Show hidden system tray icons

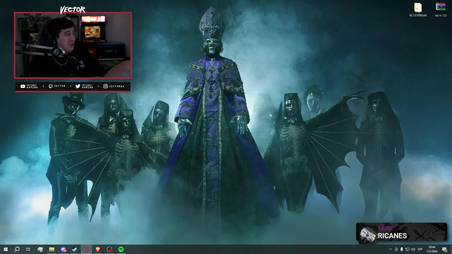click(x=390, y=249)
